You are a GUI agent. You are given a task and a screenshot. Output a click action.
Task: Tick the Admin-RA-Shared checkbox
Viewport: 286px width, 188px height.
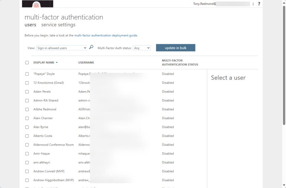point(27,101)
